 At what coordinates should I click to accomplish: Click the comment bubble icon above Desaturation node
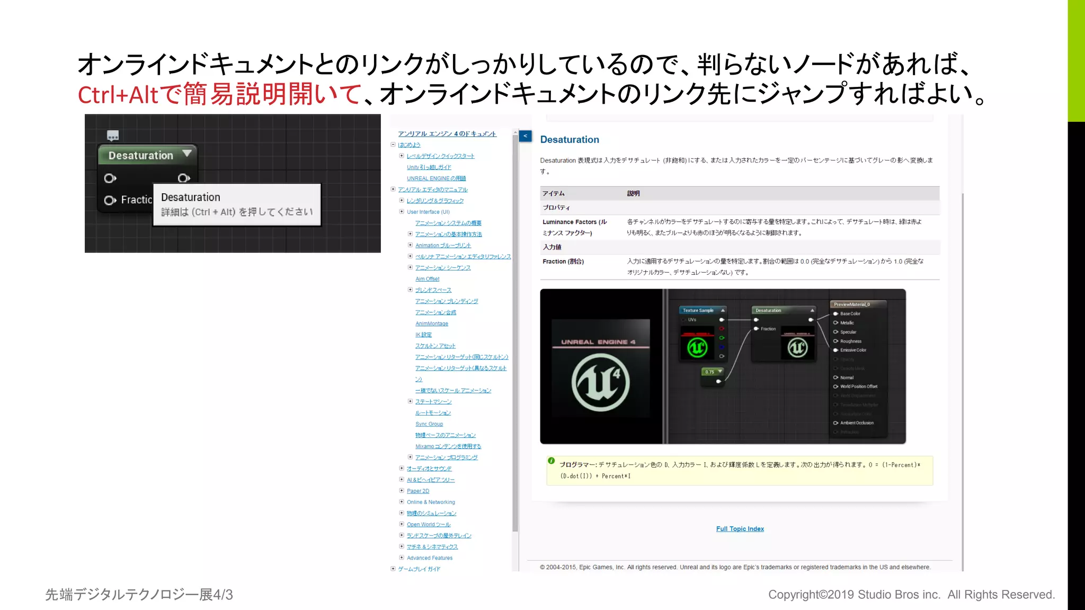pos(113,136)
